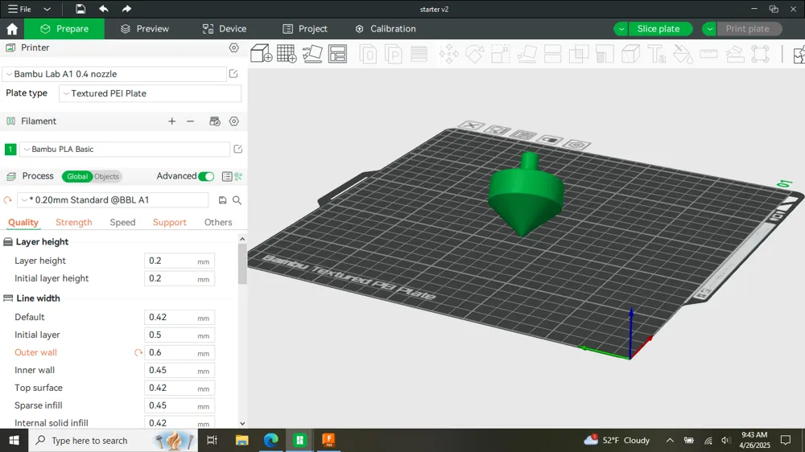Open the 0.20mm Standard process preset dropdown
The width and height of the screenshot is (805, 452).
coord(114,200)
